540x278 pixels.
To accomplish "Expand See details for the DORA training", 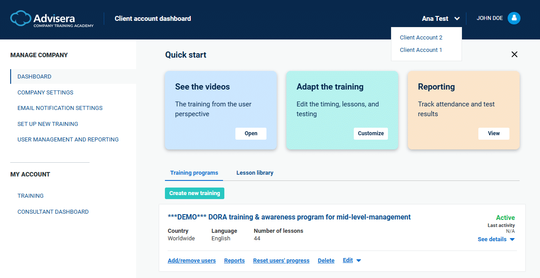I will (x=496, y=239).
